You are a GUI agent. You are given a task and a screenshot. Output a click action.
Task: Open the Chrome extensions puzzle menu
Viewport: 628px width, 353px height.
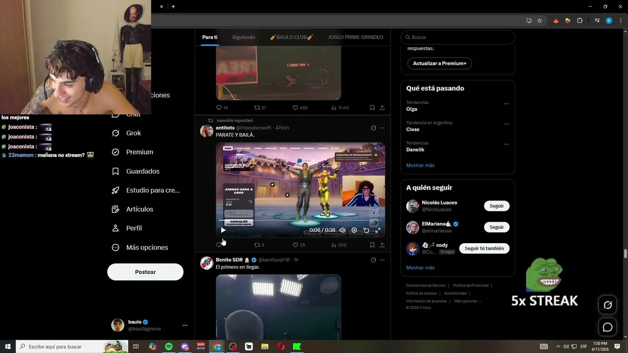(579, 21)
